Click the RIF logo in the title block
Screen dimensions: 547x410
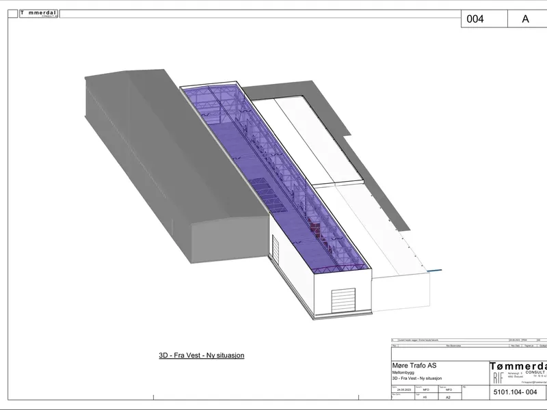(x=498, y=378)
